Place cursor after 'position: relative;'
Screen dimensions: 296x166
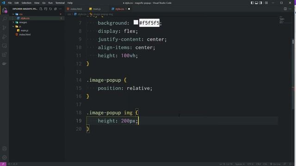[152, 88]
